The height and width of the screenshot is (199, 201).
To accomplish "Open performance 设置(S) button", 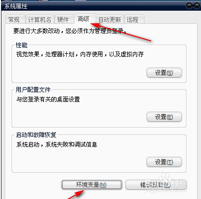I will (x=164, y=73).
